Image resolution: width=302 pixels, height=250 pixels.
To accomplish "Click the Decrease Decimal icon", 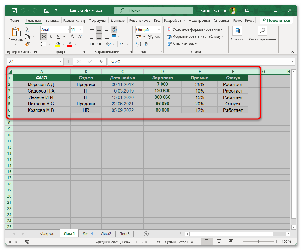I will click(x=146, y=44).
